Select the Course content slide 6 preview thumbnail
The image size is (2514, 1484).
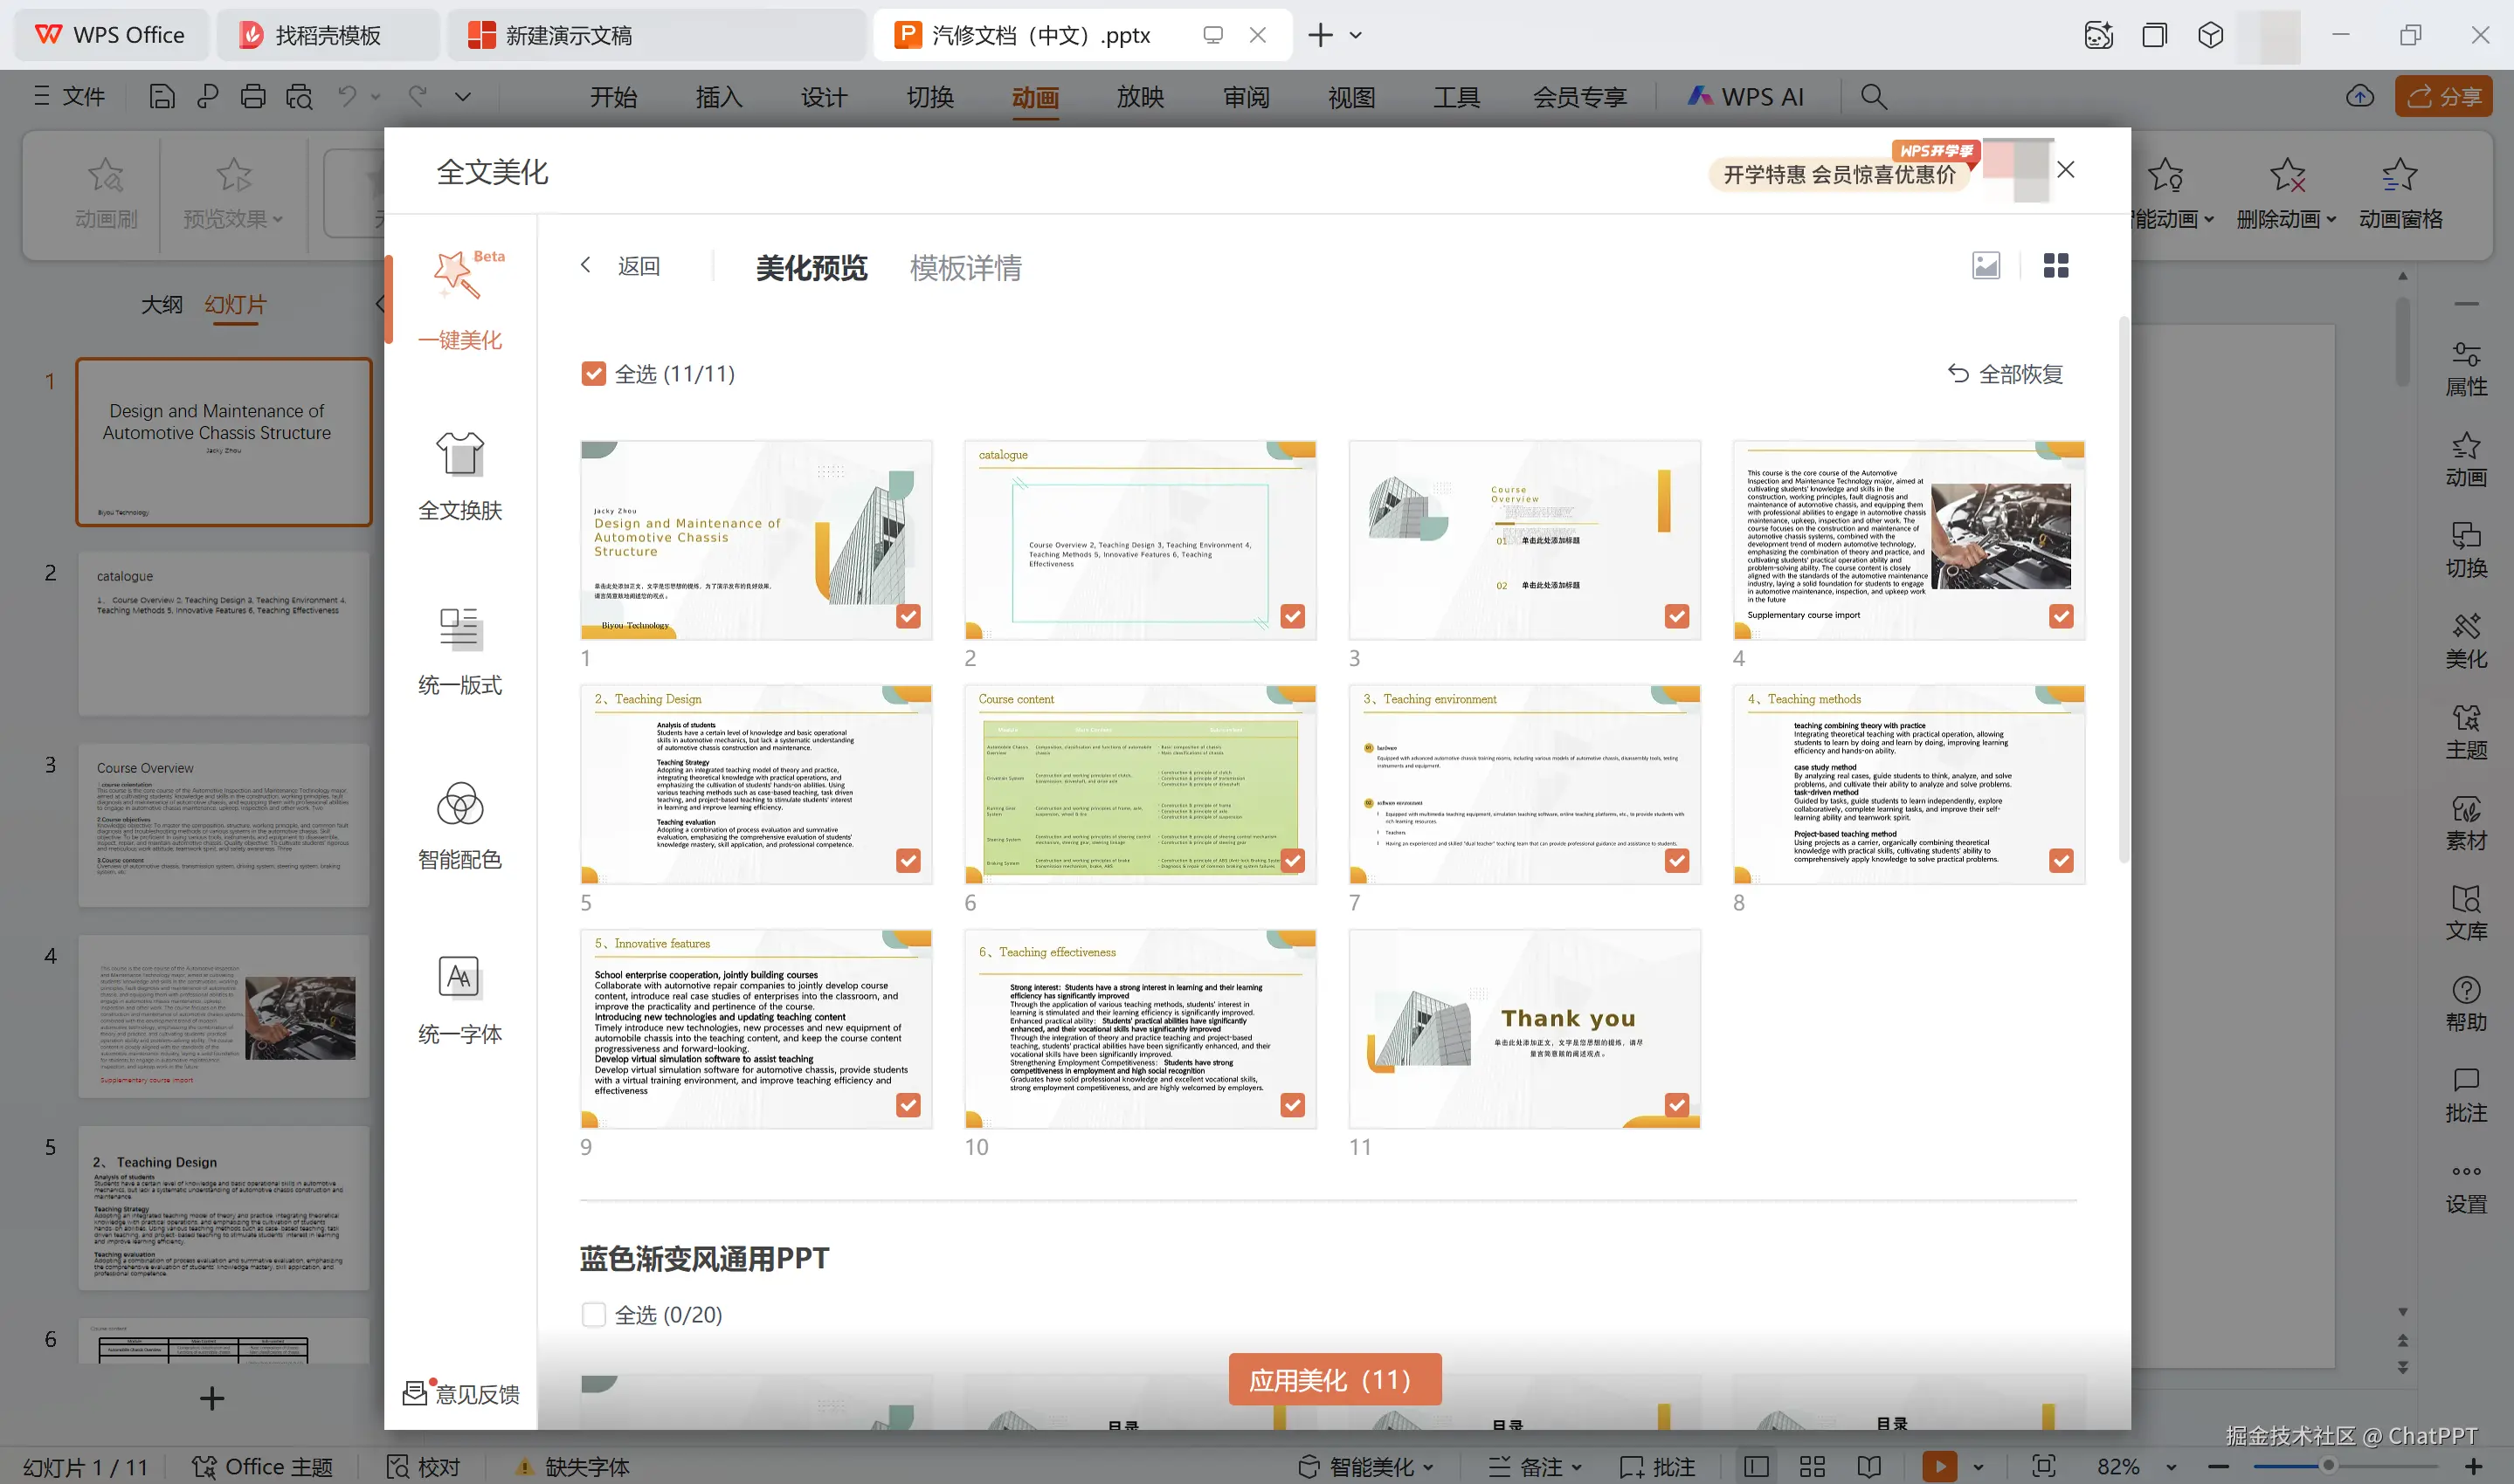click(x=1139, y=785)
